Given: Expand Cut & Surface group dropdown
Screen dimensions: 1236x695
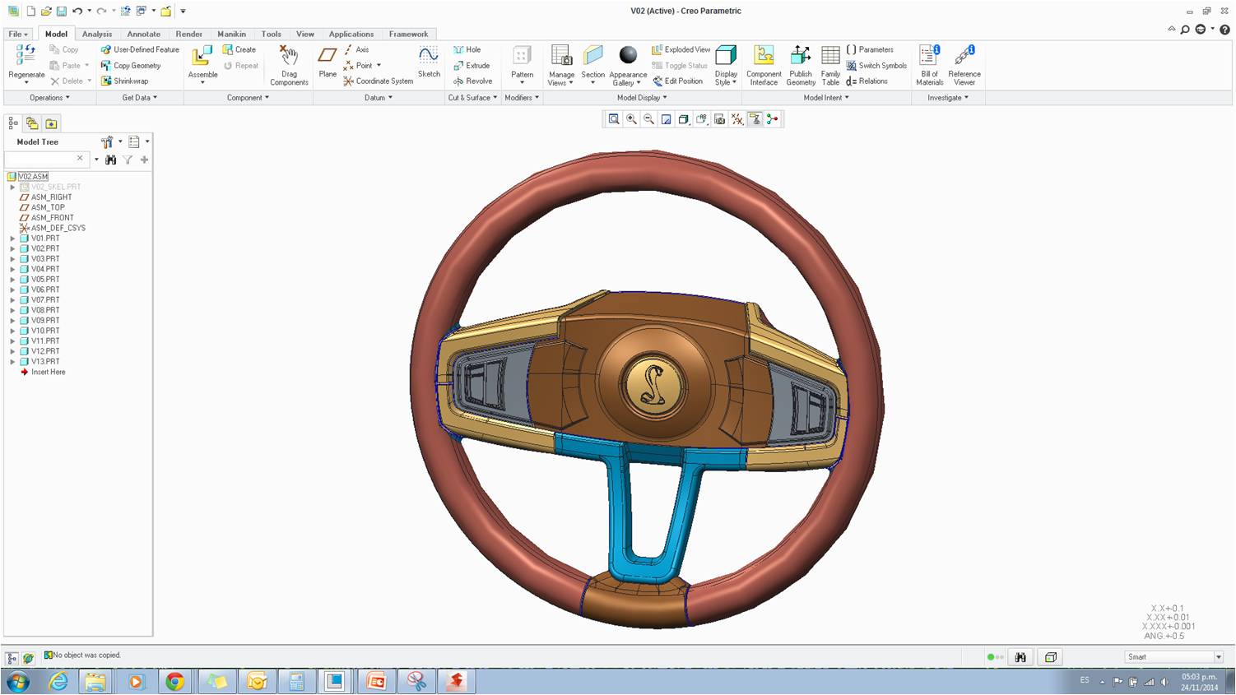Looking at the screenshot, I should (472, 98).
